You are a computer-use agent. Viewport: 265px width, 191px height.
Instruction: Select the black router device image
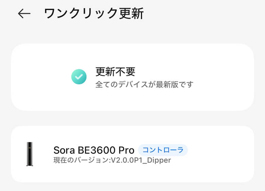tap(30, 154)
